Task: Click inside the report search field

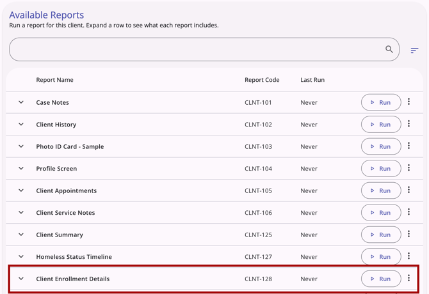Action: [204, 49]
